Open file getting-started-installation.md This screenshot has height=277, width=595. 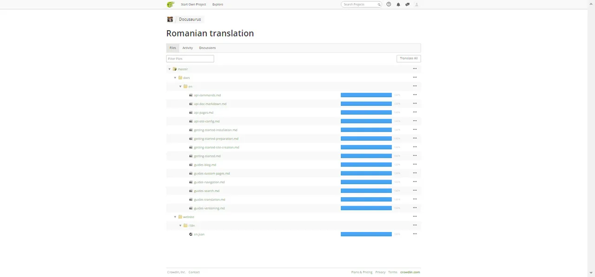[216, 130]
